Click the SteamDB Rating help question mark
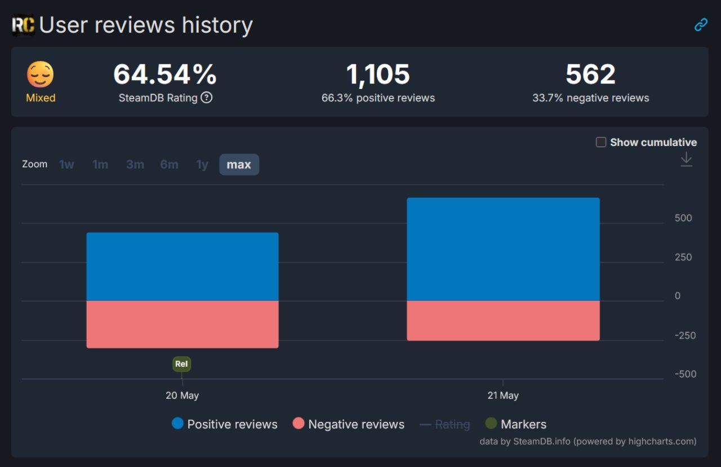 coord(207,97)
